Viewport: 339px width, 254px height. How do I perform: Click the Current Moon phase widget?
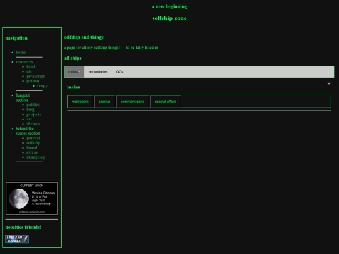[x=32, y=198]
